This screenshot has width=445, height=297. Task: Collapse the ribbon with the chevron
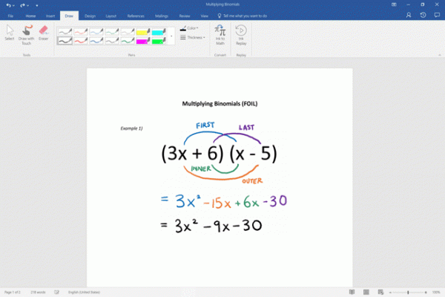[440, 55]
